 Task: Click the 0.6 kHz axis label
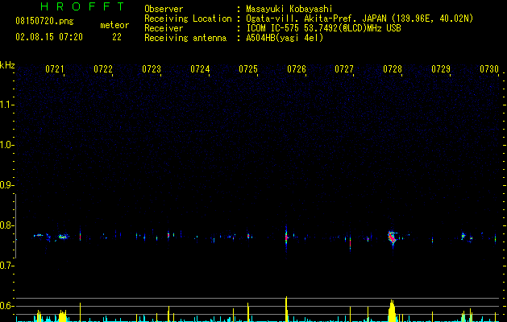[6, 306]
